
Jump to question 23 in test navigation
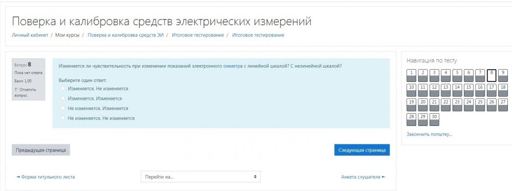pos(457,105)
